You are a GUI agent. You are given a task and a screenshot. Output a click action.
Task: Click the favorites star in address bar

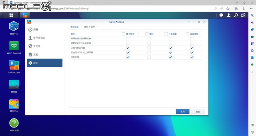click(x=228, y=9)
